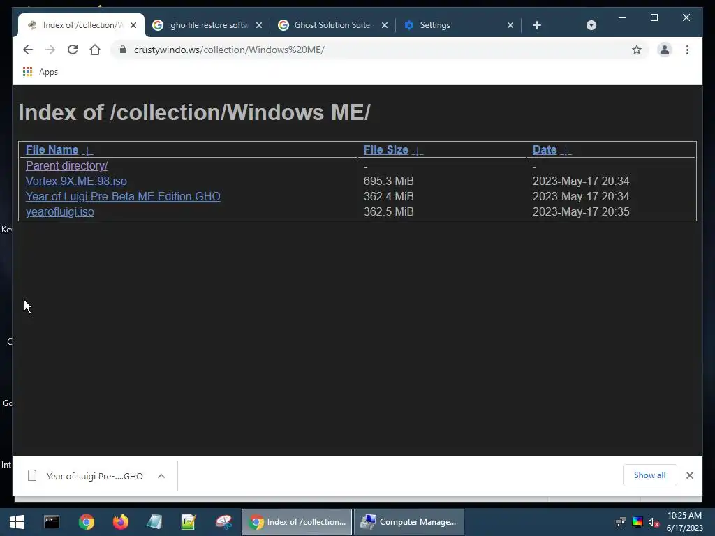This screenshot has height=536, width=715.
Task: Select the 362.5 MiB size text
Action: point(388,212)
